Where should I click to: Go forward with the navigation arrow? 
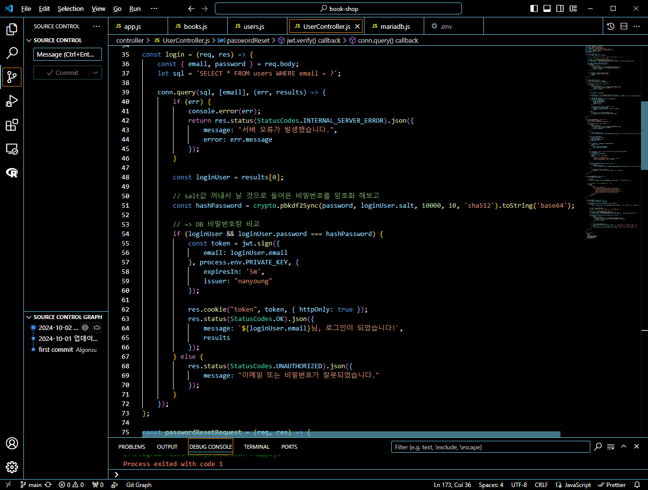click(x=204, y=8)
